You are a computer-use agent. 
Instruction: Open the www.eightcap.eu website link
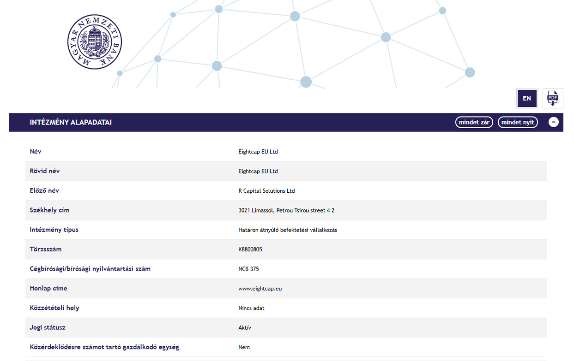(260, 289)
